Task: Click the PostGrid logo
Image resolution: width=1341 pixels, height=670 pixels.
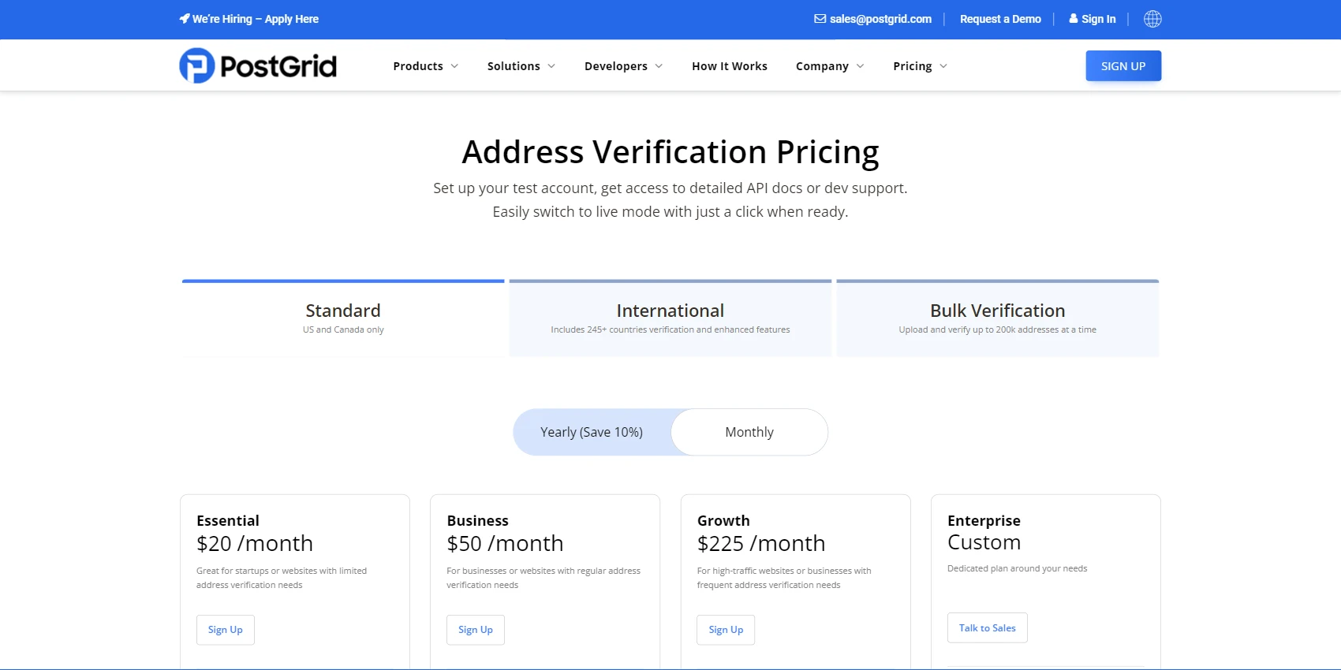Action: click(258, 65)
